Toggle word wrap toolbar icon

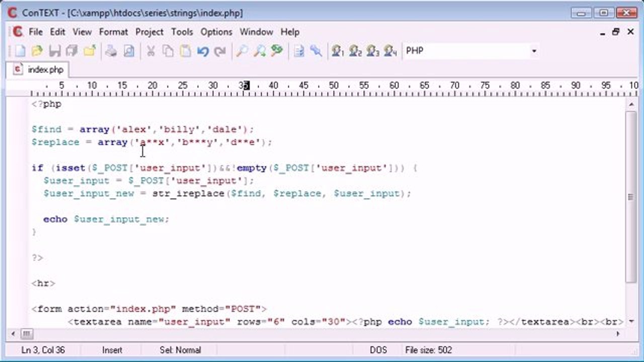coord(299,51)
